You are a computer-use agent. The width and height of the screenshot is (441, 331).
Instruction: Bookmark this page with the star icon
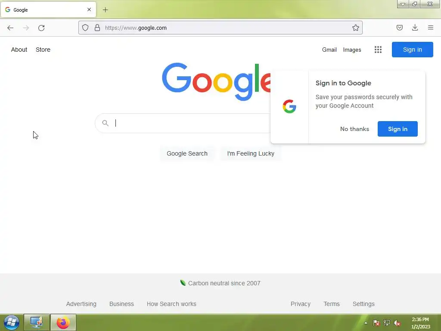pos(355,28)
